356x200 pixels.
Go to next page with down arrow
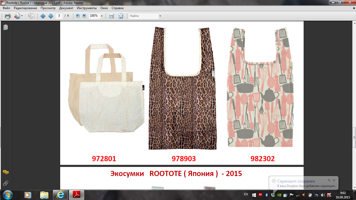51,16
